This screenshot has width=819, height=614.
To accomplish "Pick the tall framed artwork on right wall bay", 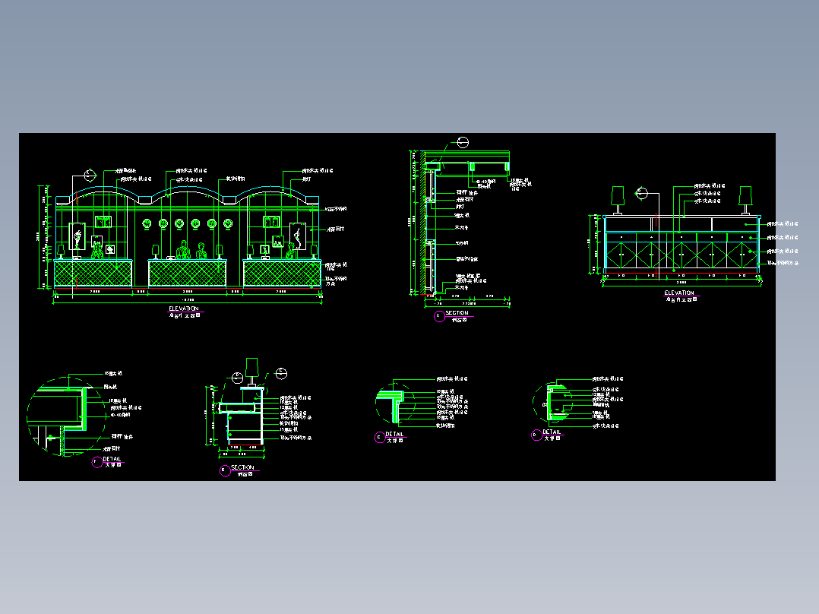I will click(298, 236).
